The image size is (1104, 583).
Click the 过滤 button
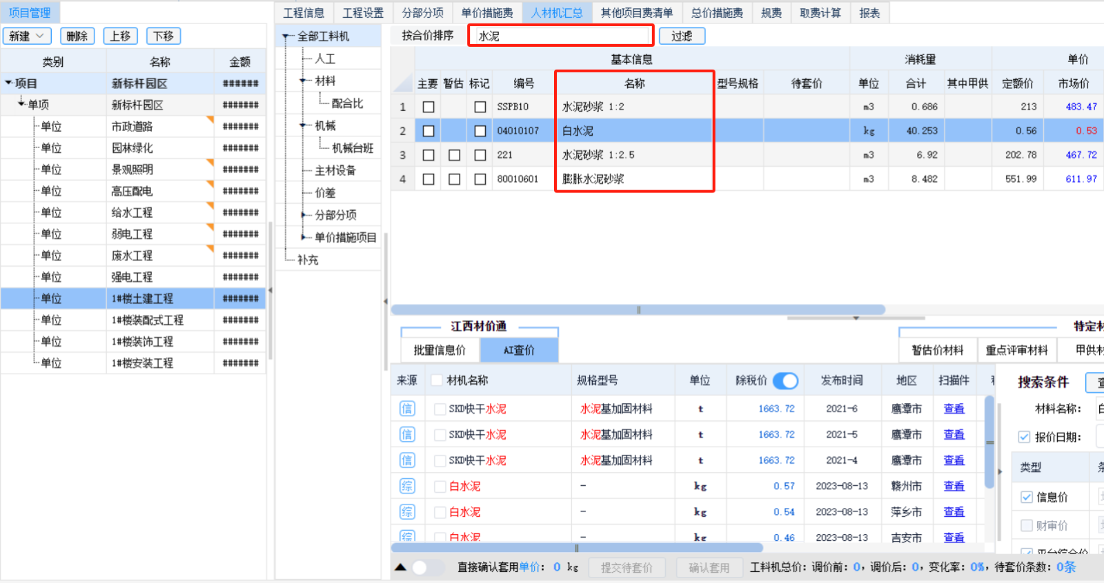682,36
